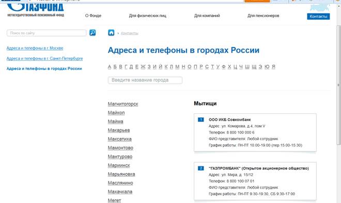Image resolution: width=341 pixels, height=203 pixels.
Task: Filter cities by letter Ц
Action: [x=235, y=67]
